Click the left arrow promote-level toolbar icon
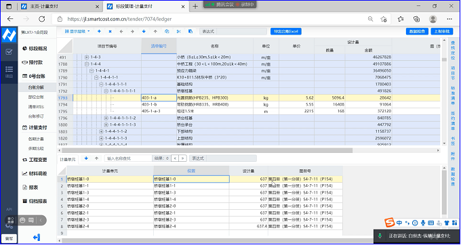This screenshot has height=245, width=461. [x=121, y=31]
